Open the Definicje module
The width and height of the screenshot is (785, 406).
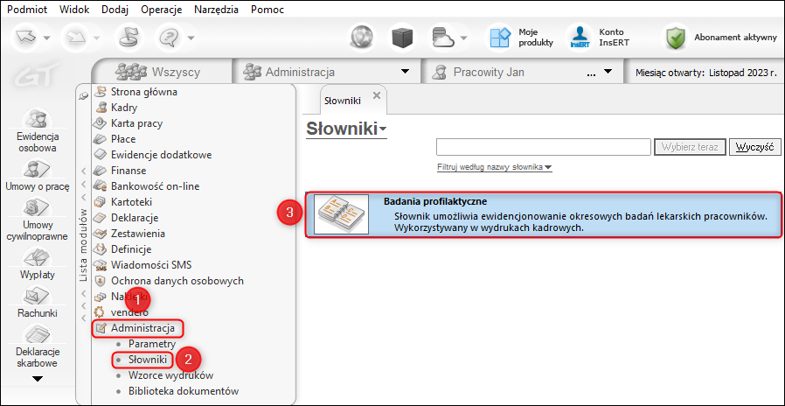pyautogui.click(x=131, y=249)
